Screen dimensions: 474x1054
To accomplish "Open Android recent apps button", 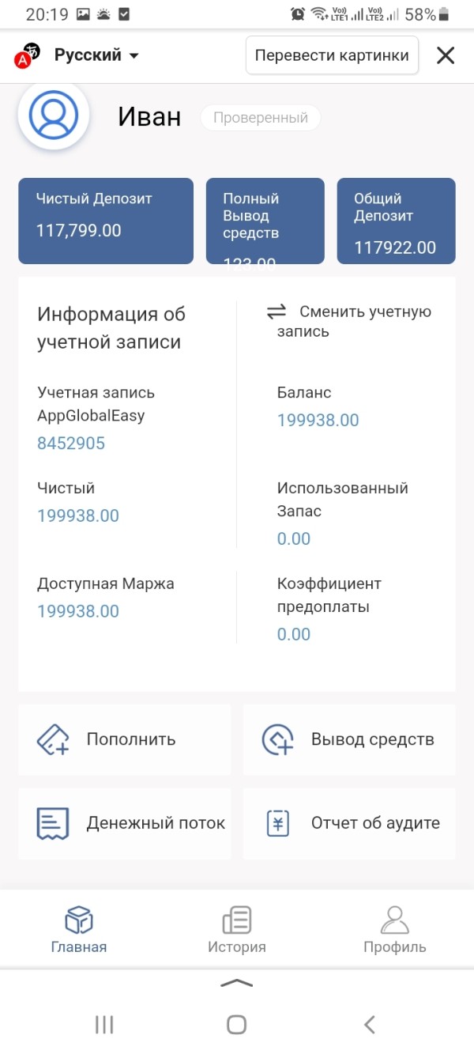I will [104, 1025].
